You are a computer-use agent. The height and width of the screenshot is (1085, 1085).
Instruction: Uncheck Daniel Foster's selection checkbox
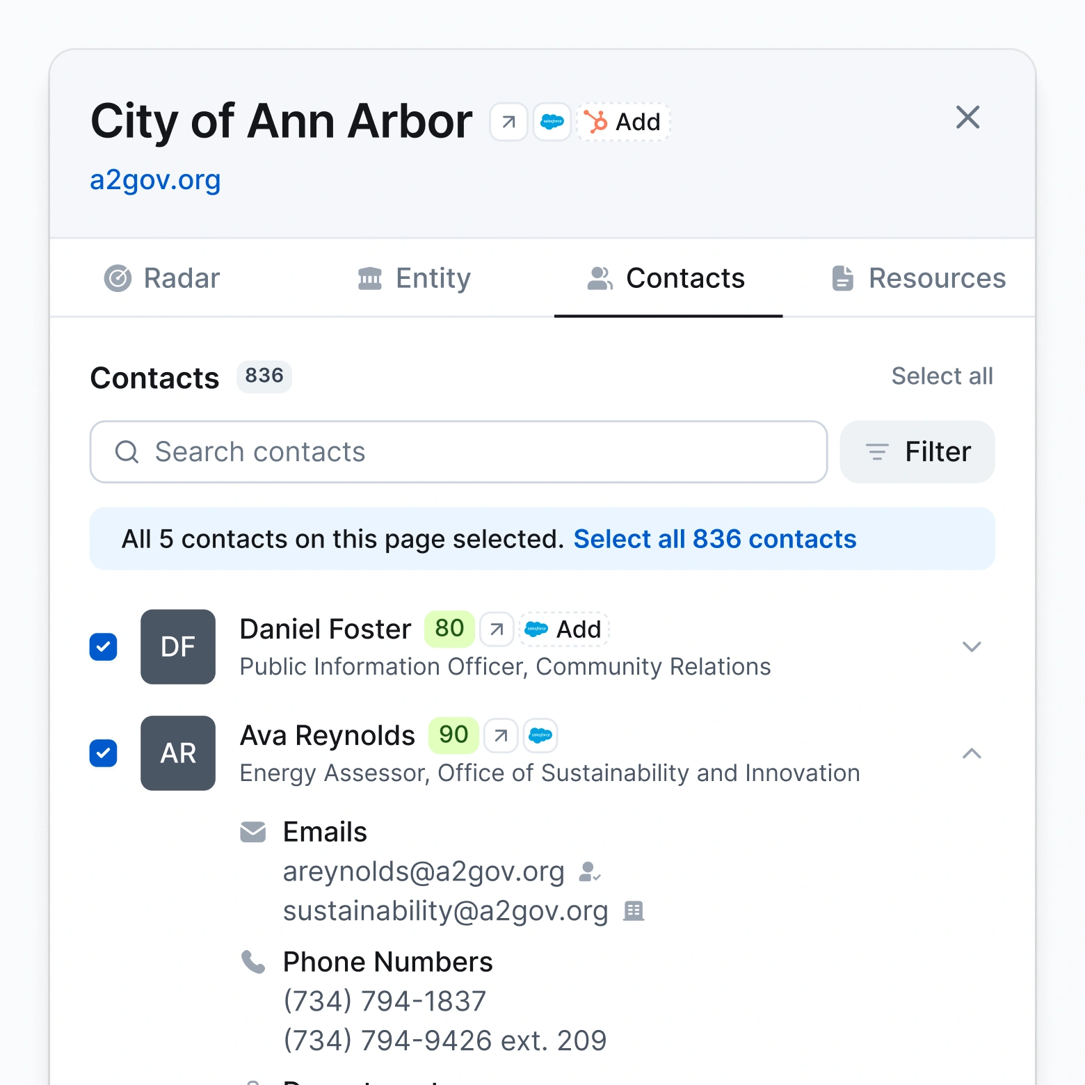pyautogui.click(x=103, y=647)
